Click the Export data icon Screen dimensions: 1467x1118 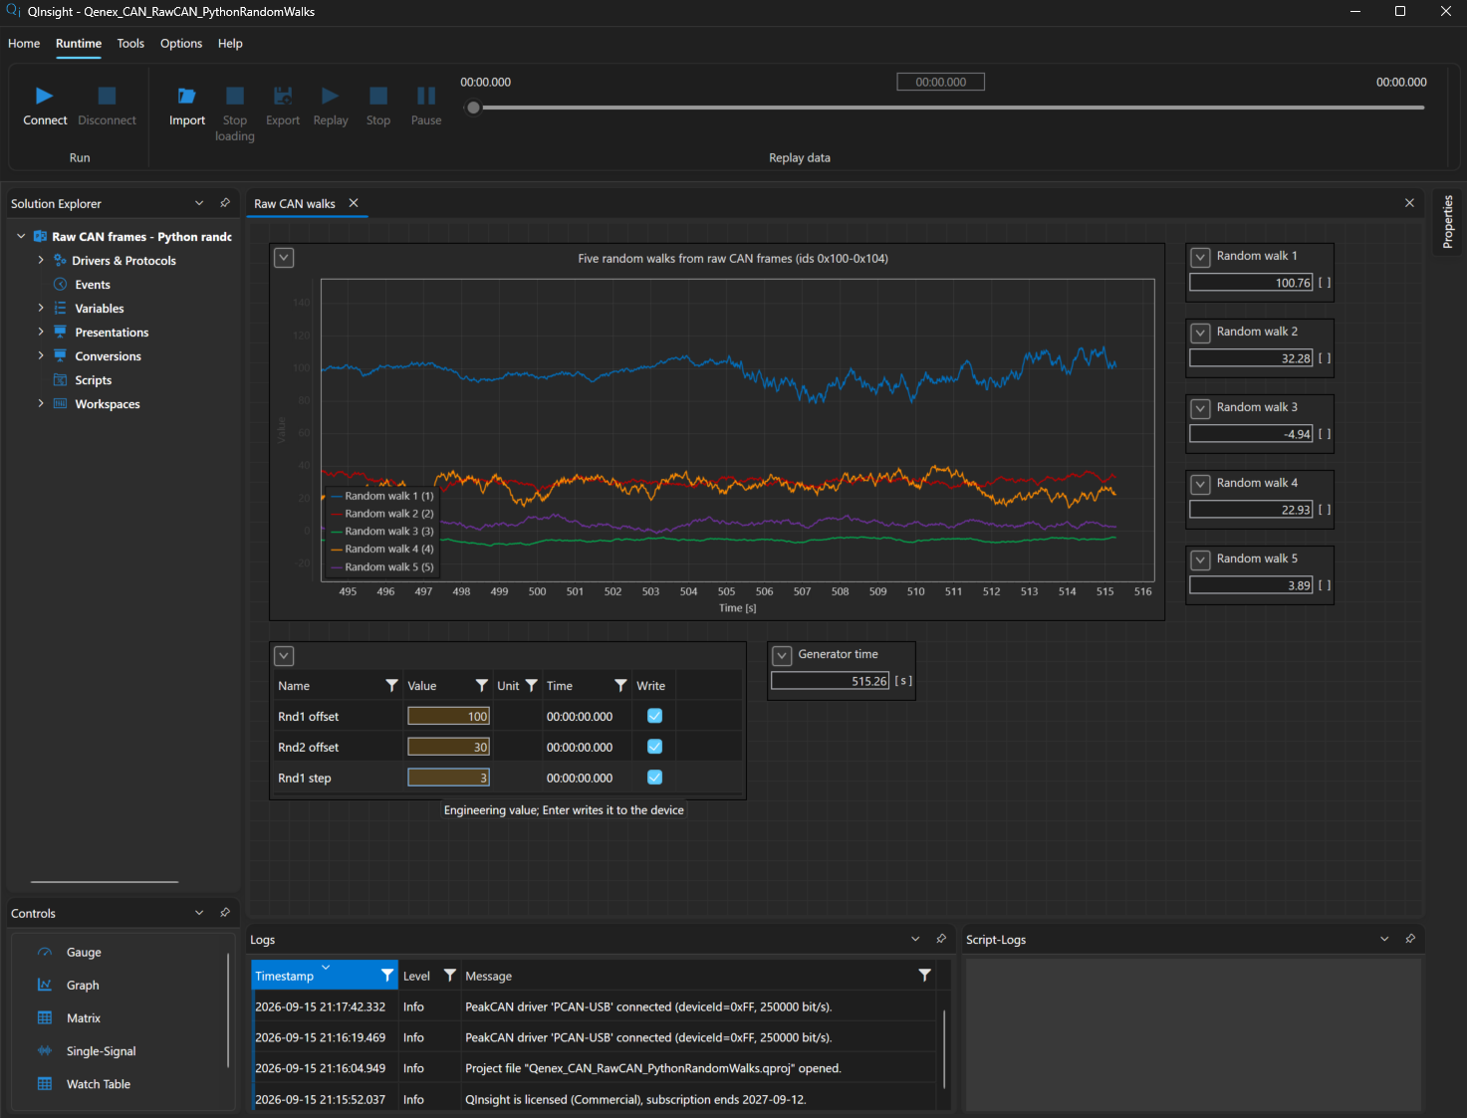pos(283,96)
